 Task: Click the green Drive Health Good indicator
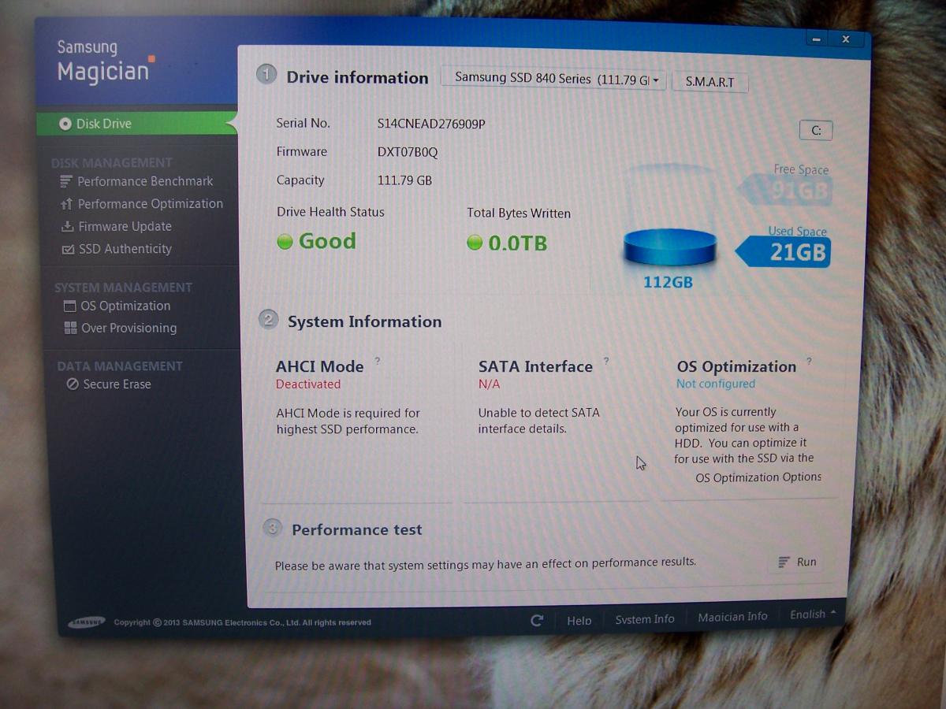(x=285, y=241)
